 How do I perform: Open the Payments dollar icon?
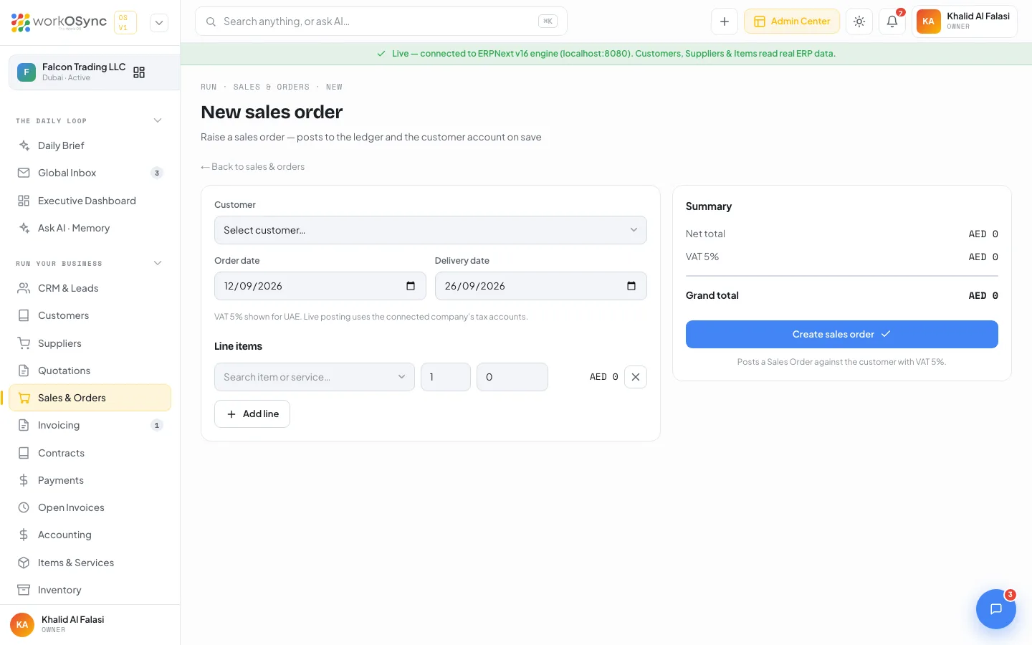tap(24, 480)
